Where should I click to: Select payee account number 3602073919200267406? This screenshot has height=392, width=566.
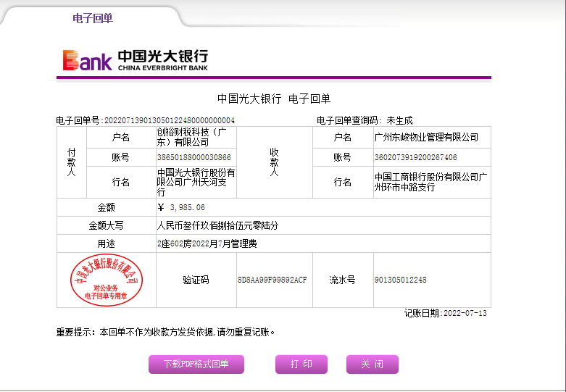point(415,157)
